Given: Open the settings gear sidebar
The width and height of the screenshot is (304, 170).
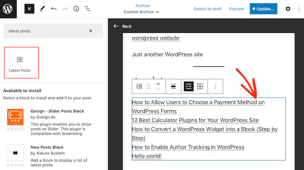Looking at the screenshot, I should tap(288, 9).
